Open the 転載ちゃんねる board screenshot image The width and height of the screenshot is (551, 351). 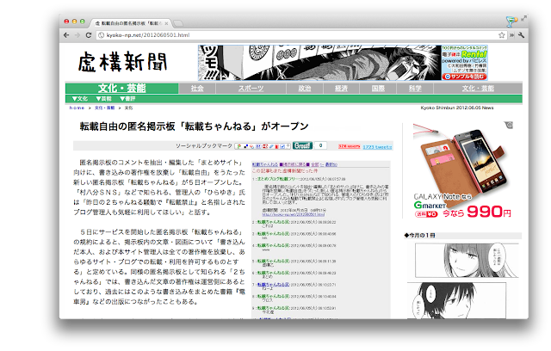click(321, 240)
